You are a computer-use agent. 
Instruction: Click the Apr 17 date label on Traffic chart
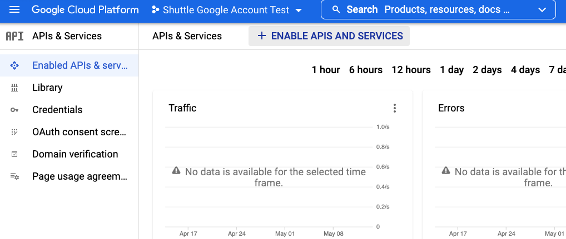coord(188,234)
